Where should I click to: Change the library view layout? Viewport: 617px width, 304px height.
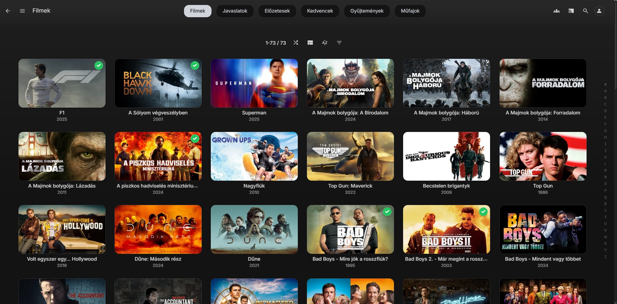pyautogui.click(x=310, y=43)
